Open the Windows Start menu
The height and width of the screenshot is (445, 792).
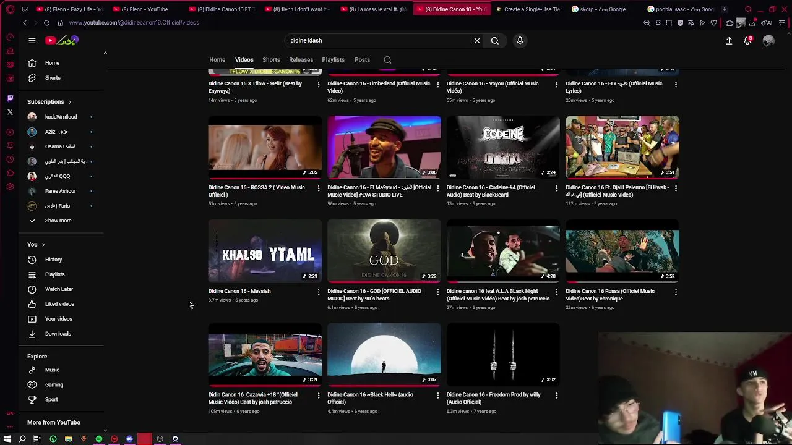tap(7, 439)
